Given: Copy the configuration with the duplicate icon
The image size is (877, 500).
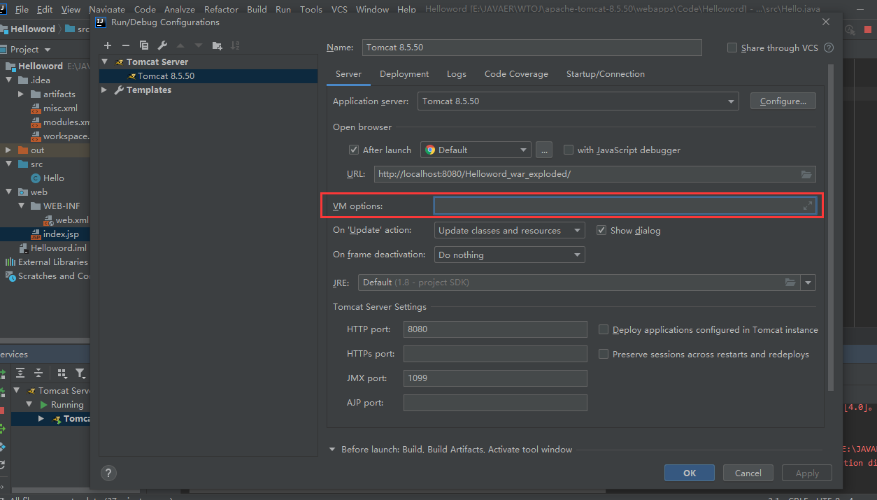Looking at the screenshot, I should (144, 45).
